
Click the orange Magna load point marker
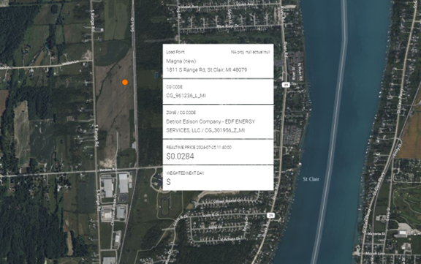(x=125, y=82)
